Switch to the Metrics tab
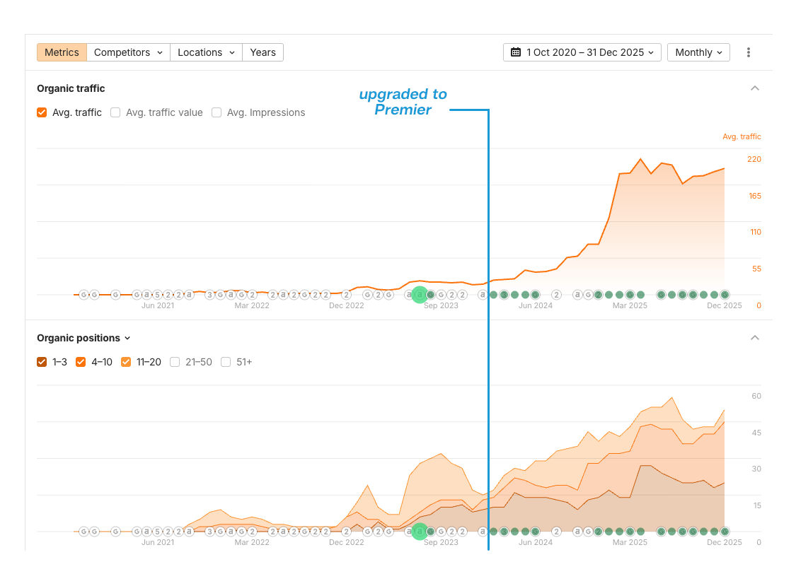This screenshot has height=586, width=796. pyautogui.click(x=62, y=52)
